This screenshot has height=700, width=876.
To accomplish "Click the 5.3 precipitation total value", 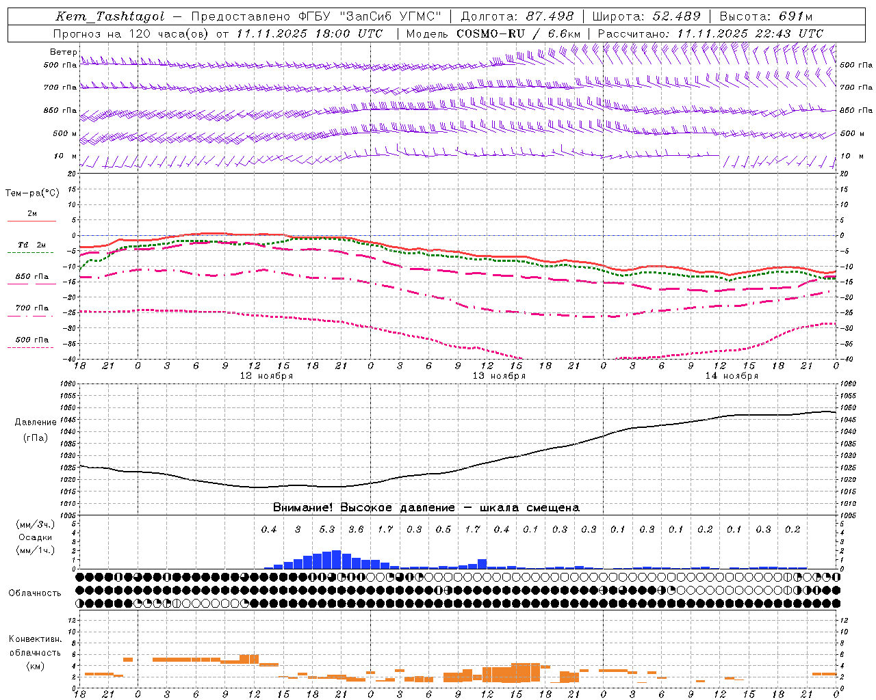I will click(327, 529).
